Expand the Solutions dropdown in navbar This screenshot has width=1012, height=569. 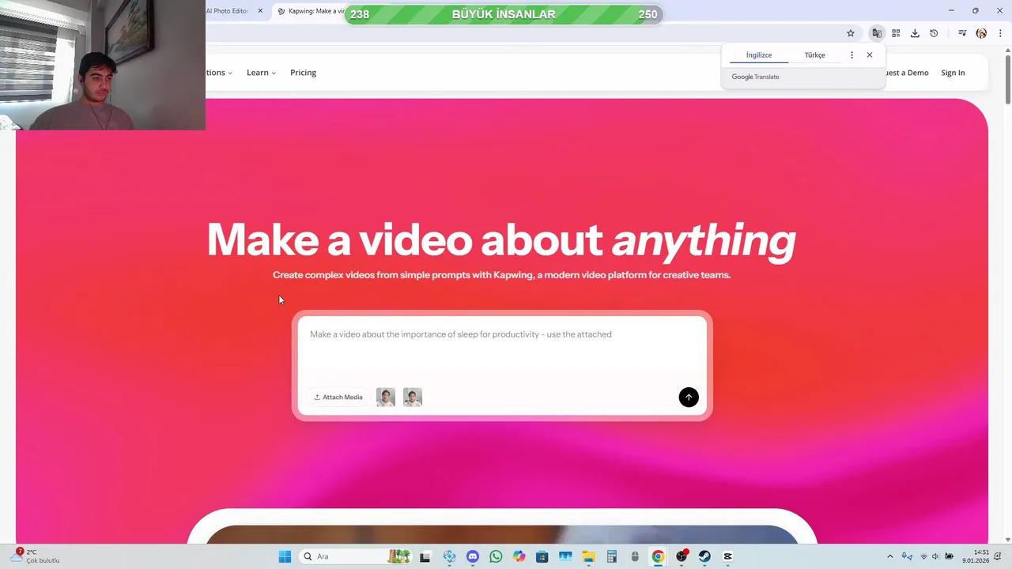[219, 73]
